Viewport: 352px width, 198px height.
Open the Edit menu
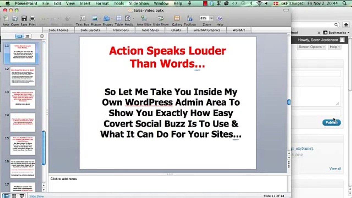pyautogui.click(x=57, y=3)
